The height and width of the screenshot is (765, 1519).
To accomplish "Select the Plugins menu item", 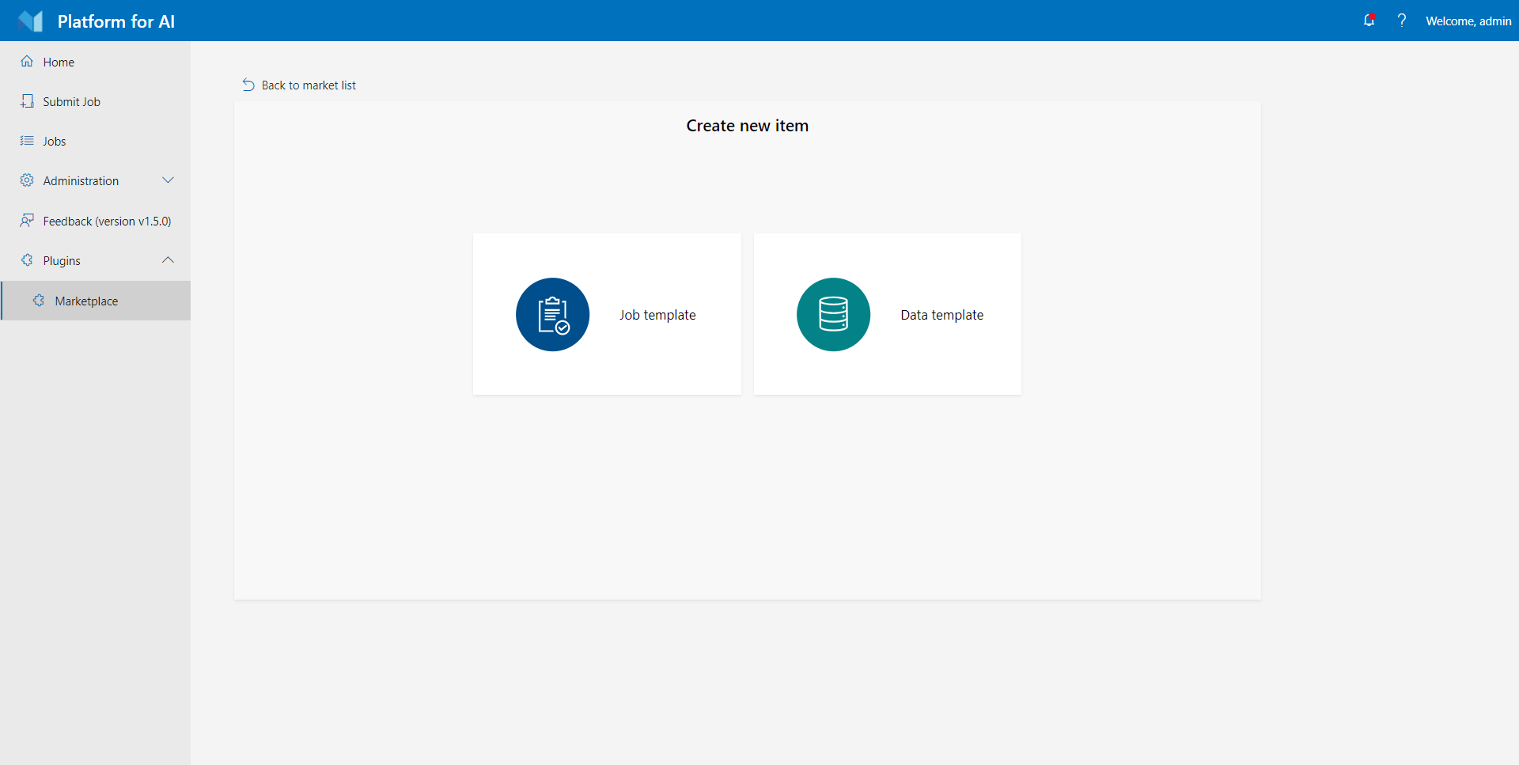I will [x=95, y=260].
